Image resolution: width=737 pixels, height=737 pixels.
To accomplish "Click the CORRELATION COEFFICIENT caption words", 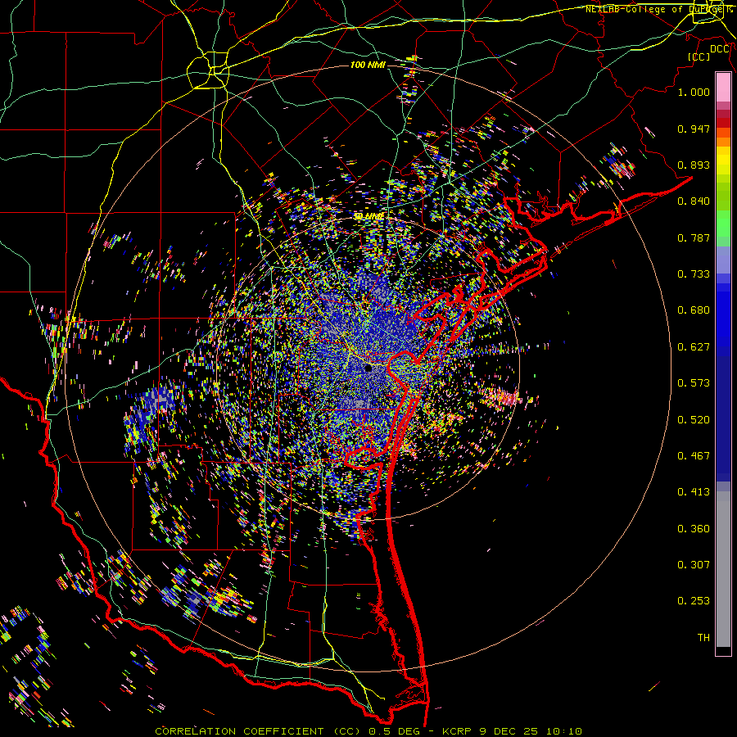I will (239, 731).
